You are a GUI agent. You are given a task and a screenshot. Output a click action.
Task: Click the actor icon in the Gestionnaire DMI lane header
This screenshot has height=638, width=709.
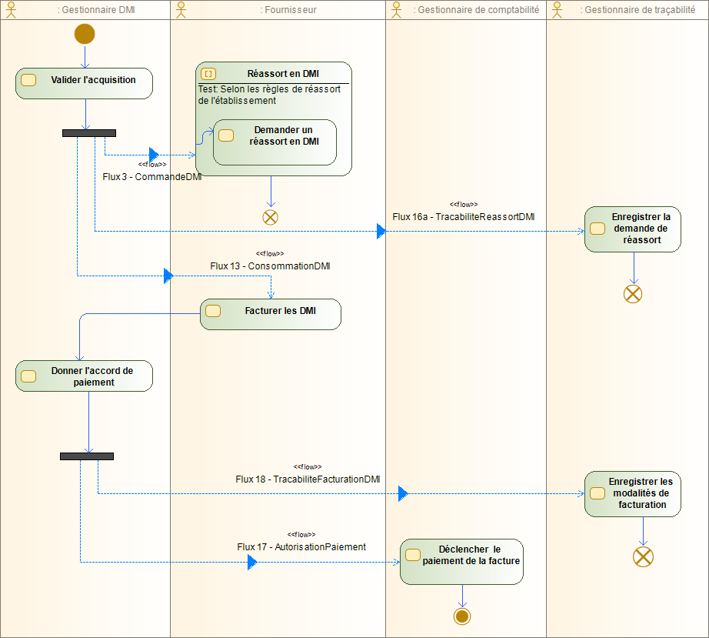click(10, 9)
